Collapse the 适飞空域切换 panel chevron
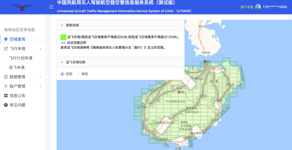Image resolution: width=292 pixels, height=150 pixels. pyautogui.click(x=62, y=62)
